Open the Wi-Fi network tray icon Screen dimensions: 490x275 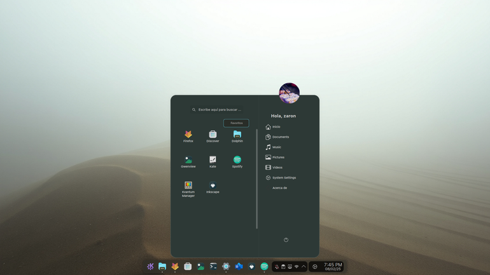tap(297, 267)
